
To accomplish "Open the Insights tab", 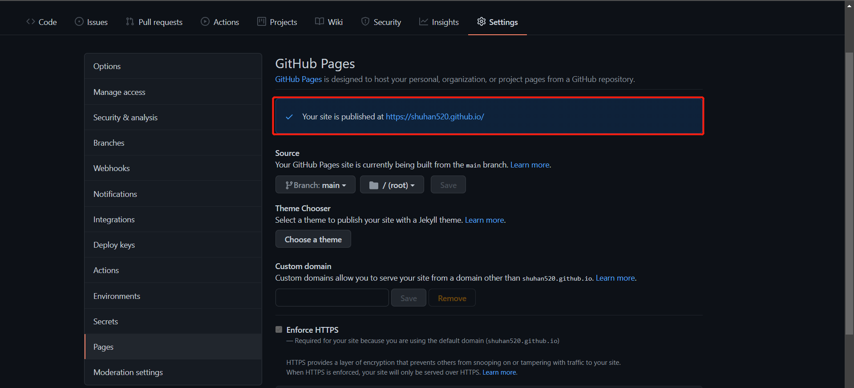I will coord(439,22).
